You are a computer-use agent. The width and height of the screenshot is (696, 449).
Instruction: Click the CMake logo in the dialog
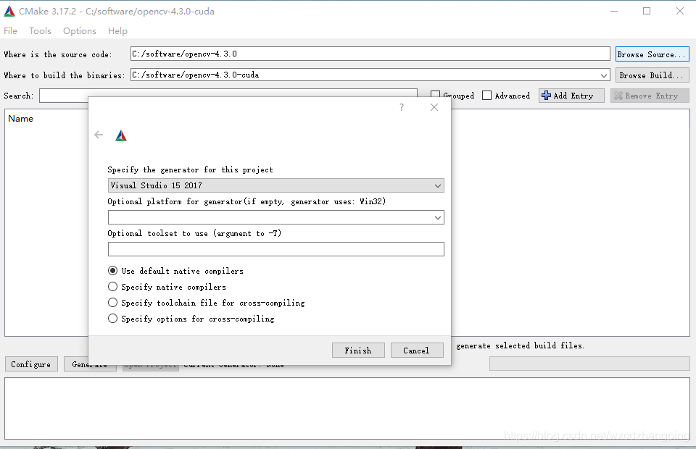[121, 135]
